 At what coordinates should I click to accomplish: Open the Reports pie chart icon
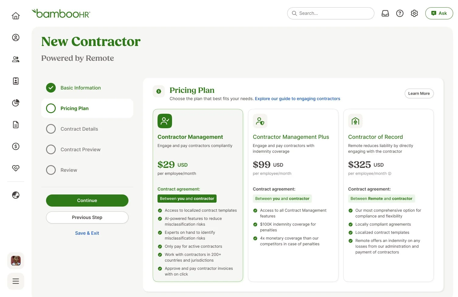(16, 103)
